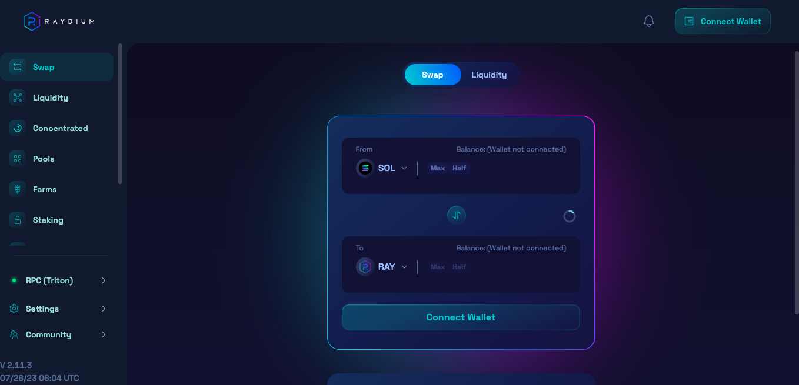Expand the RPC (Triton) menu

(59, 280)
